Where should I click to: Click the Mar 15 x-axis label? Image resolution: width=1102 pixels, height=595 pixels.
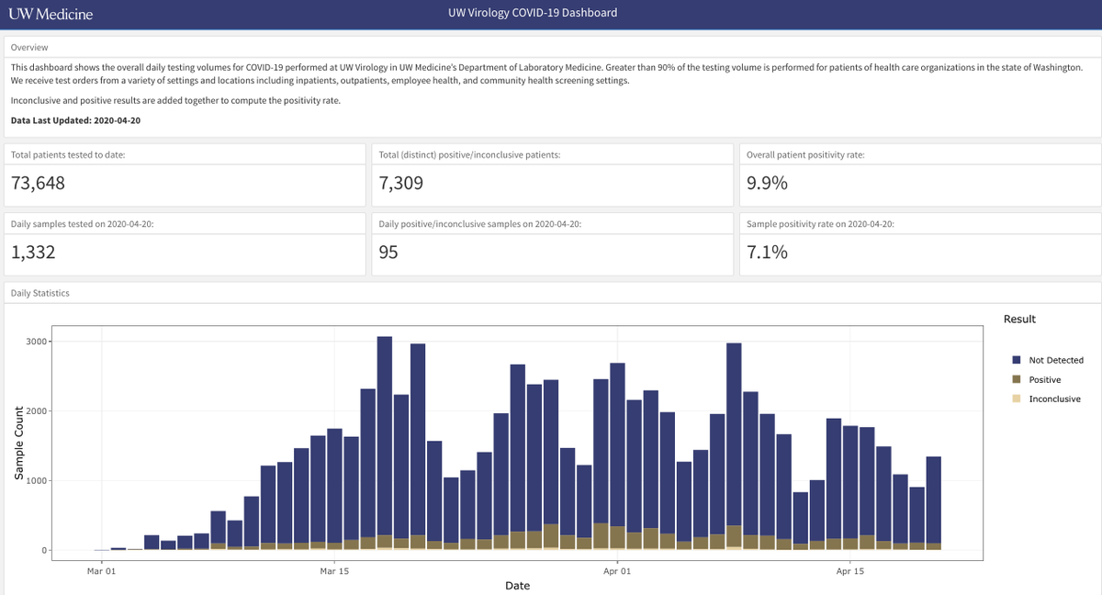point(335,569)
